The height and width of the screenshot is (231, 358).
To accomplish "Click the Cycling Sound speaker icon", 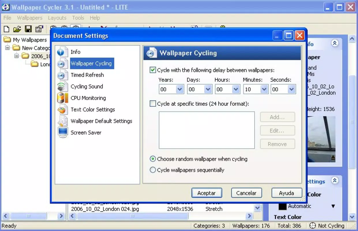I will point(62,86).
